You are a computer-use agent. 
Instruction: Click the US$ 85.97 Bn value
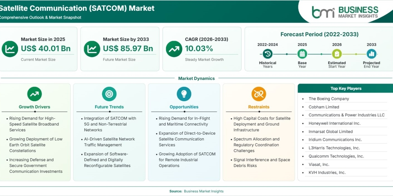128,49
